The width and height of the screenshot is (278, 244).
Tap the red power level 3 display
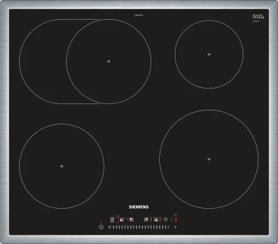151,220
